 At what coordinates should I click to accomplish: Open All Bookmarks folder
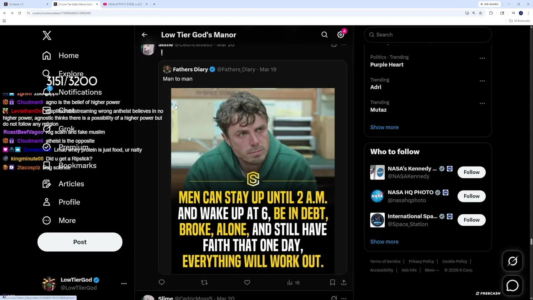(519, 21)
